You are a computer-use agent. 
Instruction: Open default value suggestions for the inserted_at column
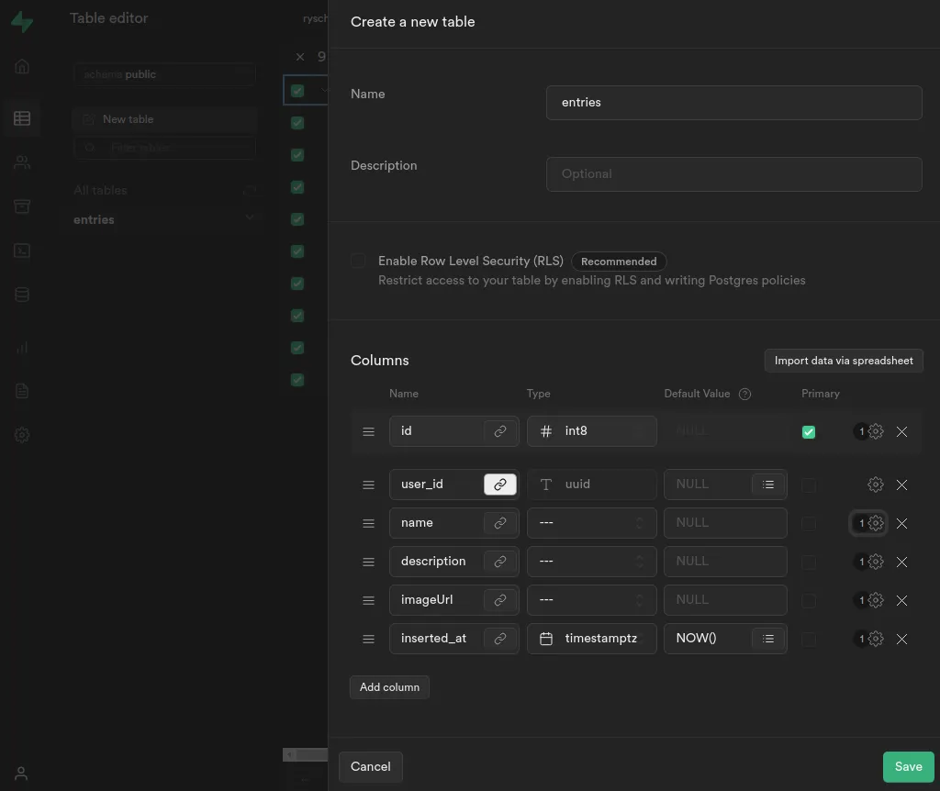coord(768,639)
